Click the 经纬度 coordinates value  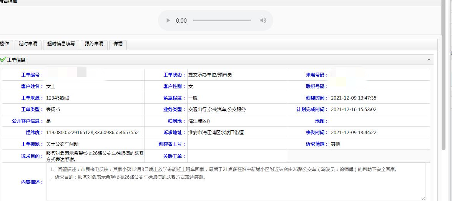(x=92, y=133)
